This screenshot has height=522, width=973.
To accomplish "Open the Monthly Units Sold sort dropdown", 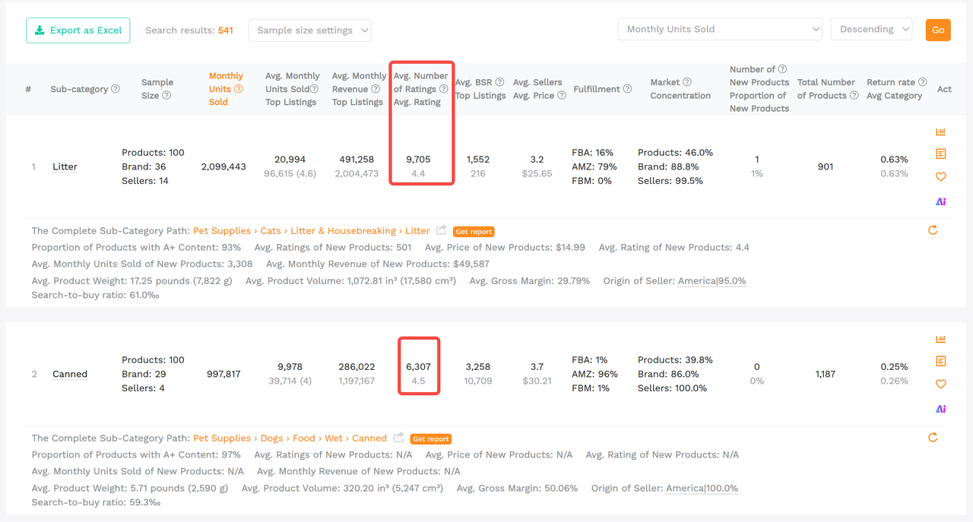I will pos(719,28).
